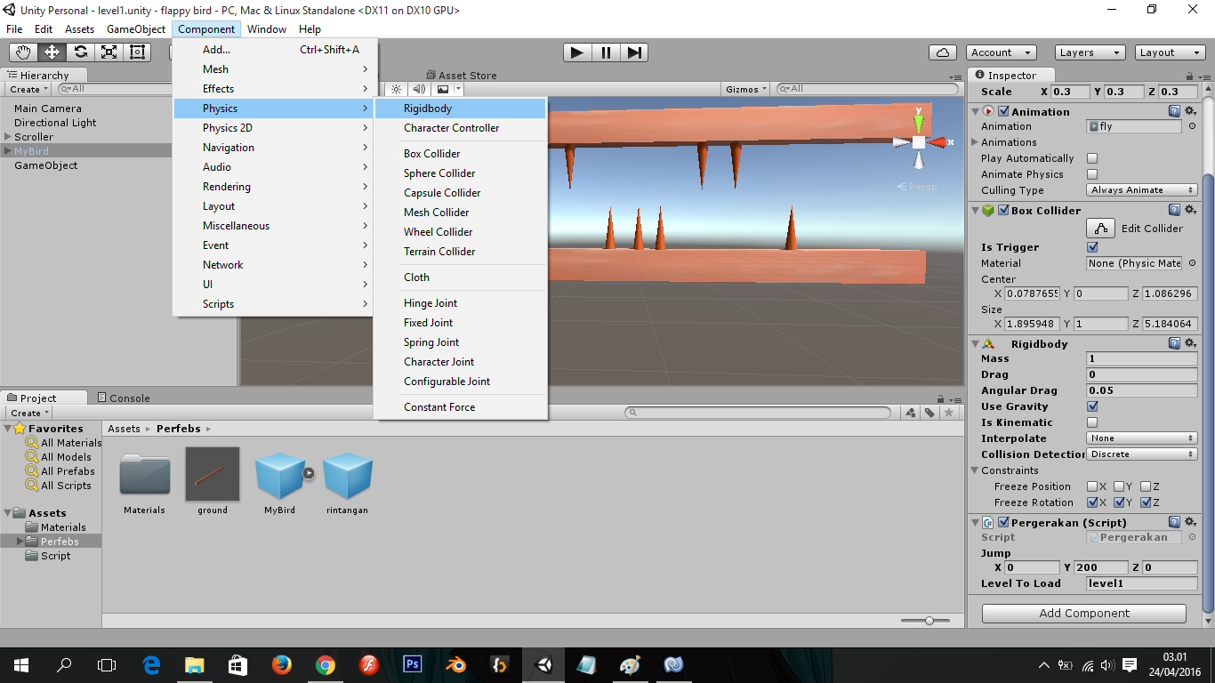Disable the Animation component checkbox
Screen dimensions: 1215x683
click(1003, 111)
